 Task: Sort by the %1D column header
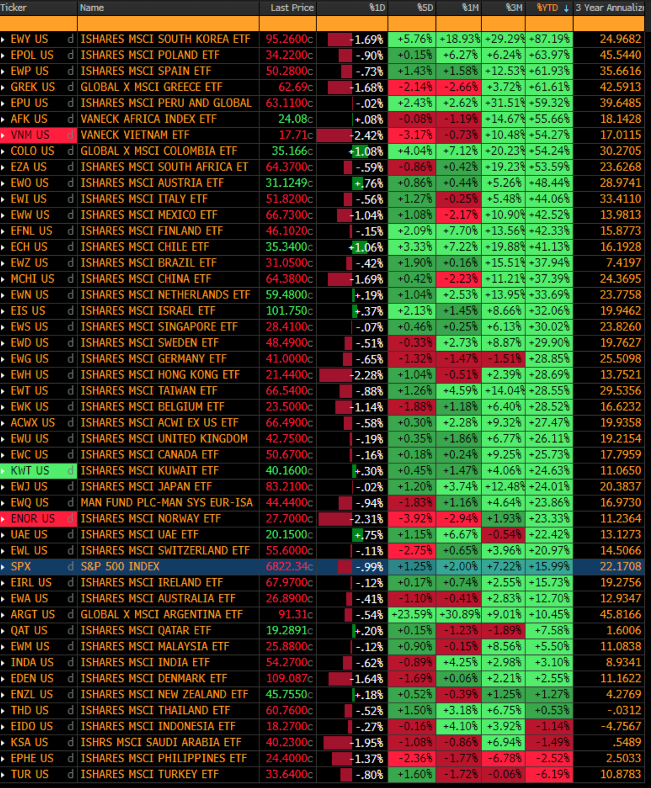pyautogui.click(x=377, y=8)
